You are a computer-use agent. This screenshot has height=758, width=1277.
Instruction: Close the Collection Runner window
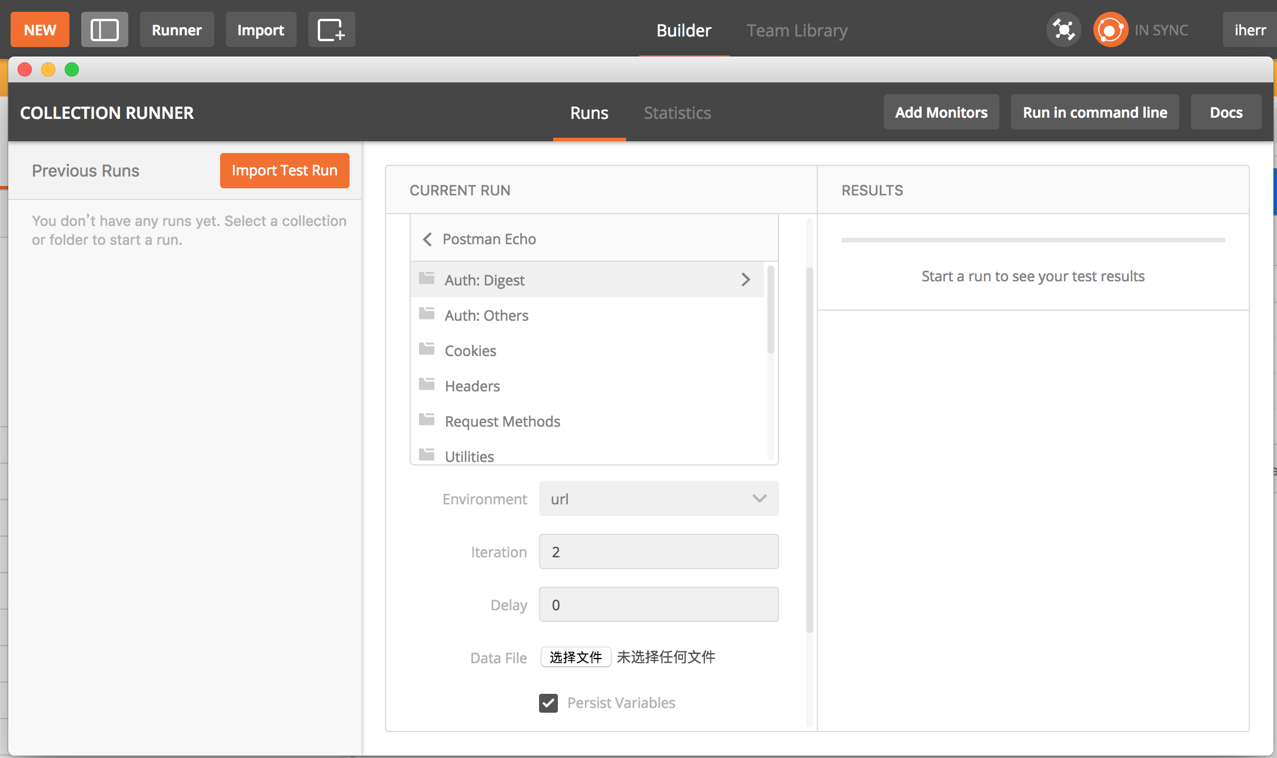pyautogui.click(x=25, y=69)
